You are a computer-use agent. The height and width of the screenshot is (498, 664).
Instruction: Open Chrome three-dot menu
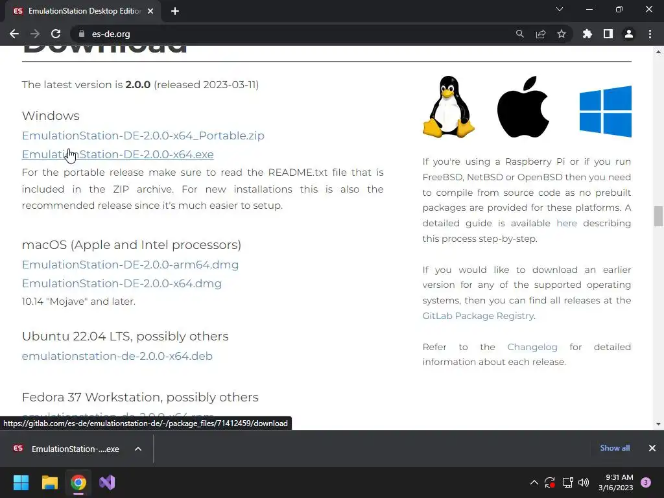[x=650, y=34]
